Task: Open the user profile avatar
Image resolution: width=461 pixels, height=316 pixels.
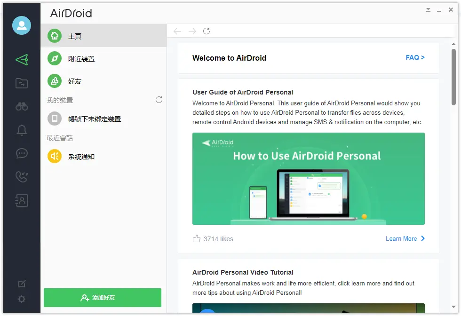Action: pyautogui.click(x=22, y=25)
